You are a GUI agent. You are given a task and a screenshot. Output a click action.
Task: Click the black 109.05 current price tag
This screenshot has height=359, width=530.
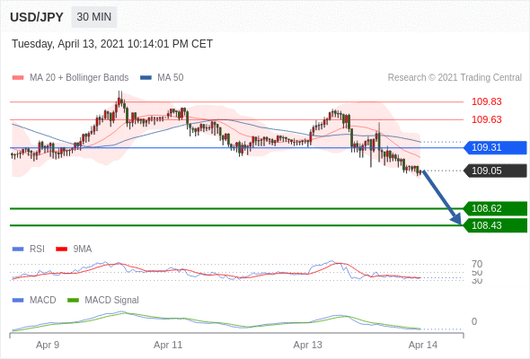click(495, 171)
